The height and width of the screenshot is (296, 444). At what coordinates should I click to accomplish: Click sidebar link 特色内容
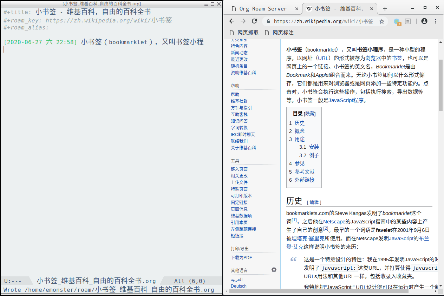239,46
